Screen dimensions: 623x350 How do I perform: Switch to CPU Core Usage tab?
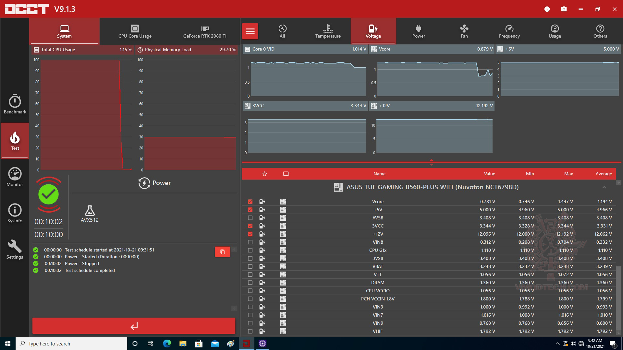click(x=135, y=31)
